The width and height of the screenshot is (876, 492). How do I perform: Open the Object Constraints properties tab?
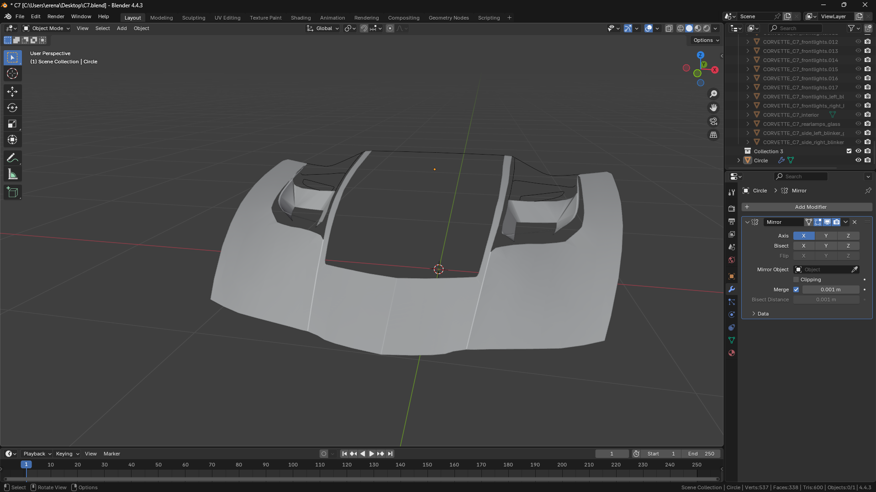[732, 327]
